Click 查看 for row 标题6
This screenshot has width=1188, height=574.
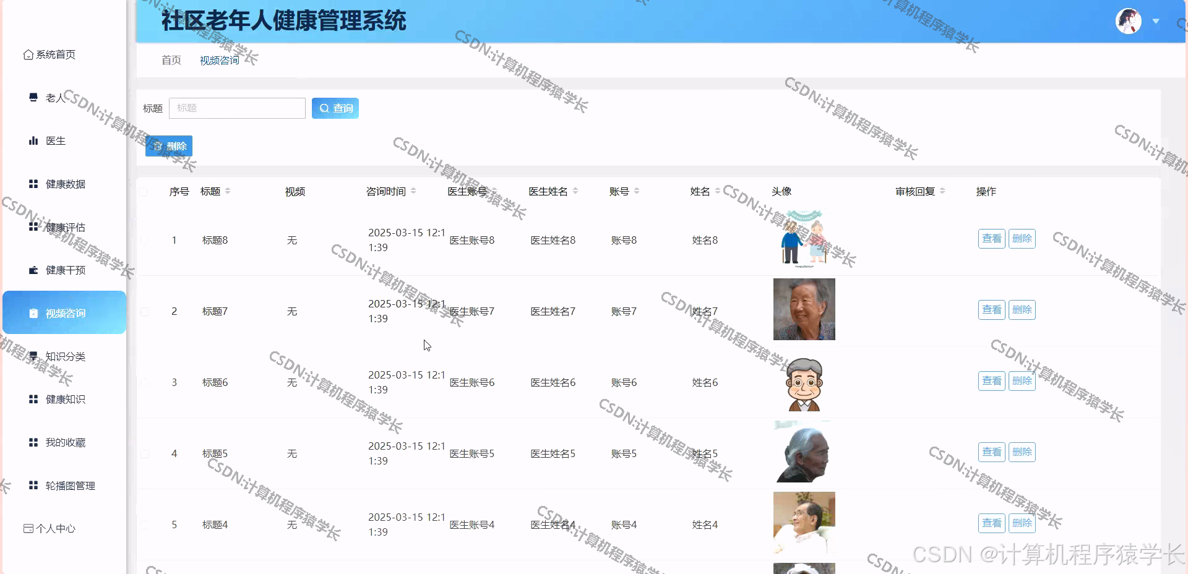[992, 381]
